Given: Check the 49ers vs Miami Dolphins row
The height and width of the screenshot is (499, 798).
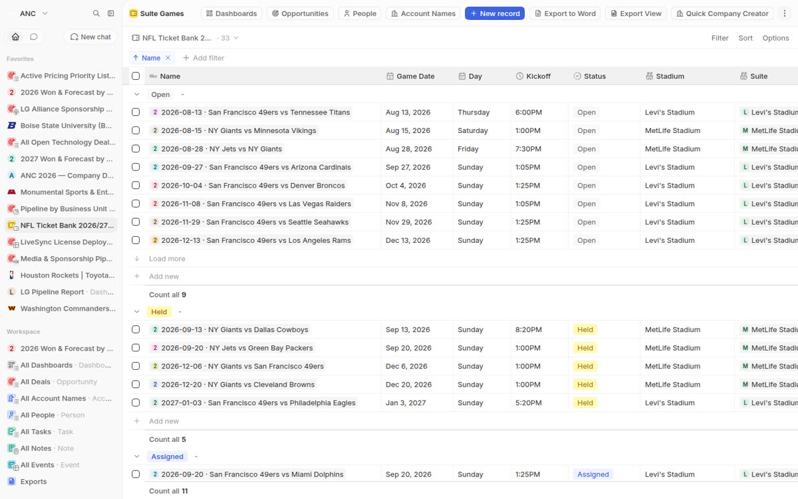Looking at the screenshot, I should [136, 474].
